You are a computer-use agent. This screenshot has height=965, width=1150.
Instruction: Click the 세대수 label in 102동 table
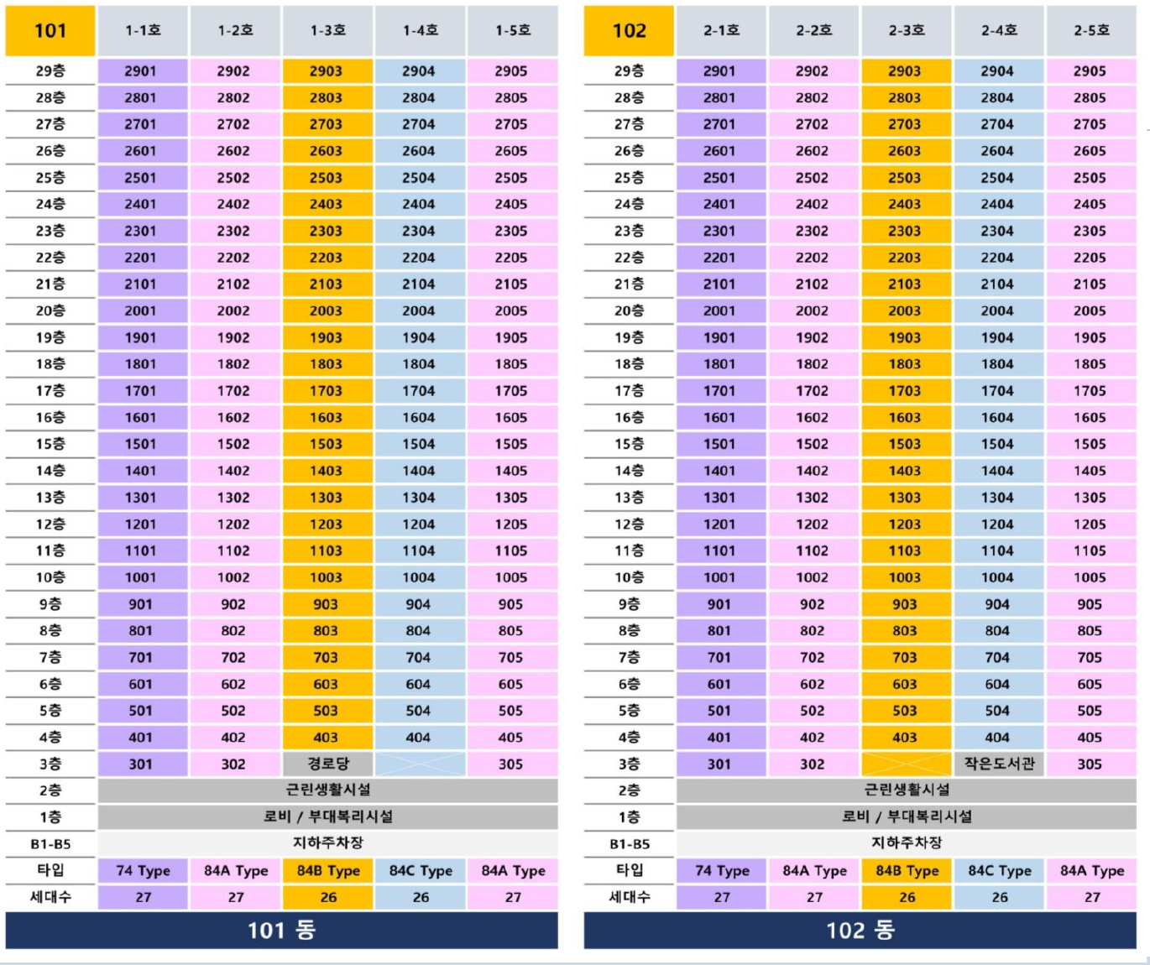click(x=630, y=897)
